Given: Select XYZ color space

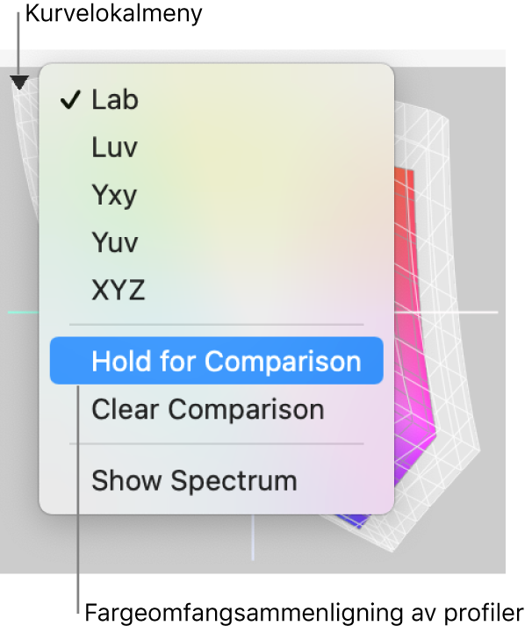Looking at the screenshot, I should (x=216, y=290).
